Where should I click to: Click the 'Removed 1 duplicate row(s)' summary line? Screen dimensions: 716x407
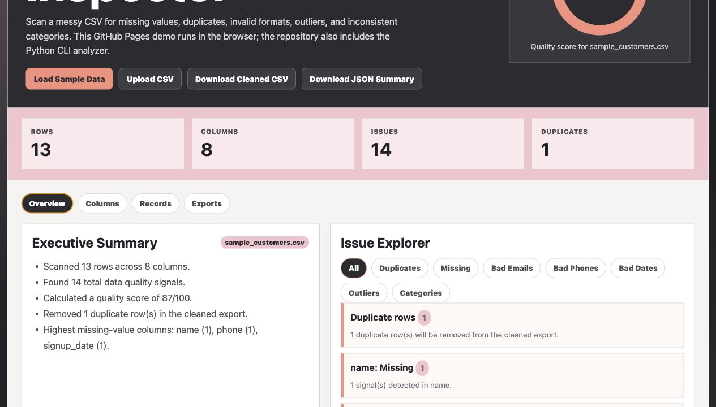(x=145, y=314)
